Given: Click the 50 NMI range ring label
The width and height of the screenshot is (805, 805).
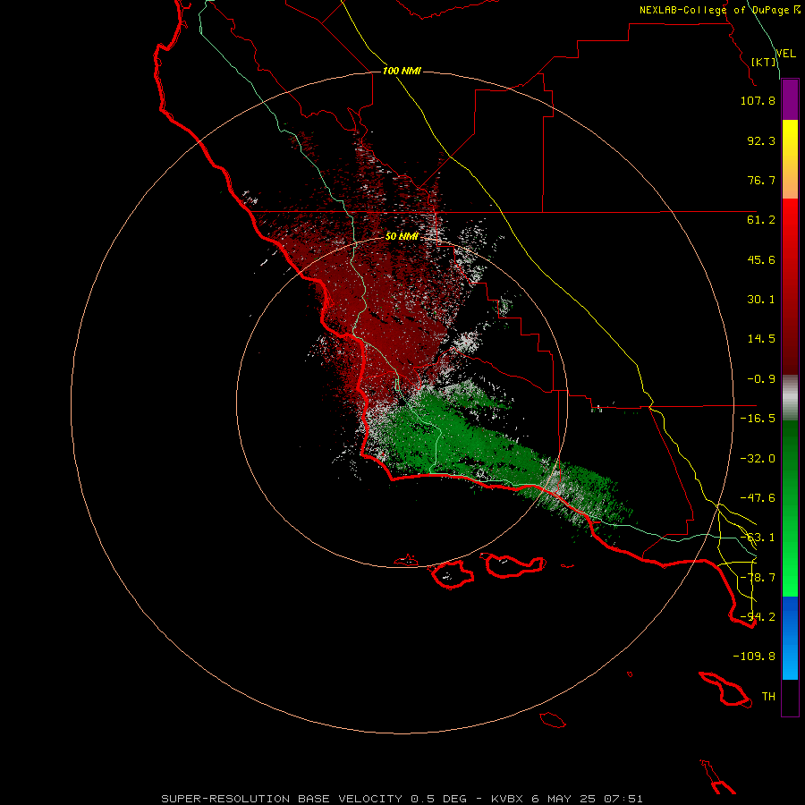Looking at the screenshot, I should point(402,236).
